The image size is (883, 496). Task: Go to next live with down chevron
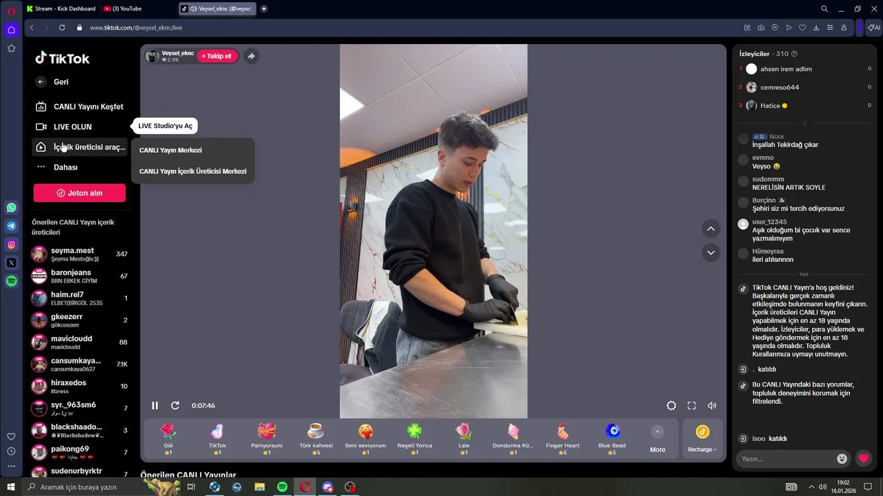coord(711,253)
